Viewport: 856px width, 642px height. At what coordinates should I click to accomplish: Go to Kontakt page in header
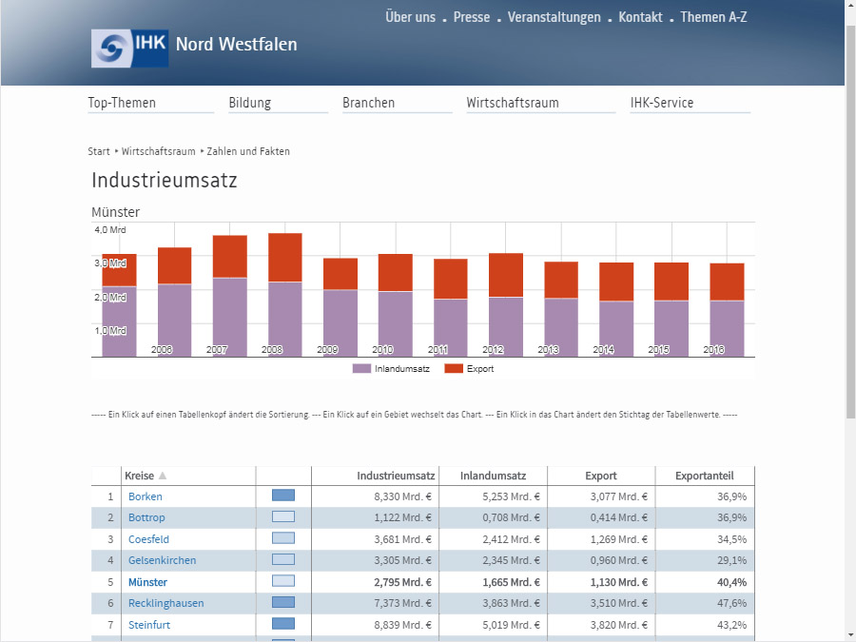pos(640,17)
